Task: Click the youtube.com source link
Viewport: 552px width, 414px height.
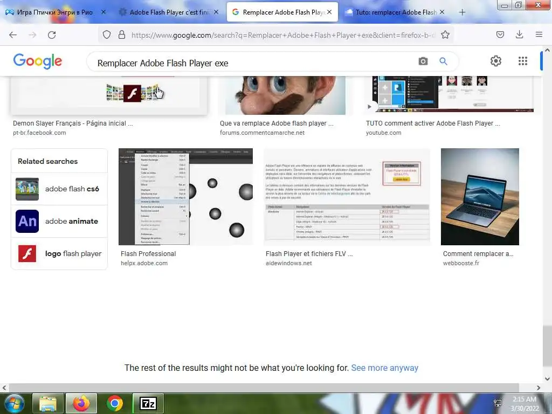Action: [383, 133]
